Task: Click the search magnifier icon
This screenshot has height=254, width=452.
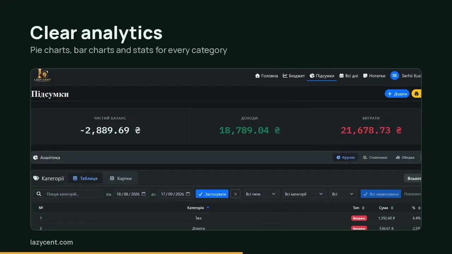Action: pyautogui.click(x=38, y=194)
